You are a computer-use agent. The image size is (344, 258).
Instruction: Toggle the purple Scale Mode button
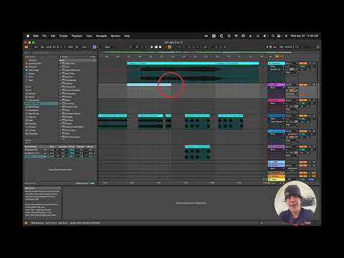point(95,47)
